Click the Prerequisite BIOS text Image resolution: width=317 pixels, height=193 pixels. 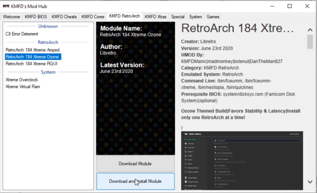coord(238,97)
